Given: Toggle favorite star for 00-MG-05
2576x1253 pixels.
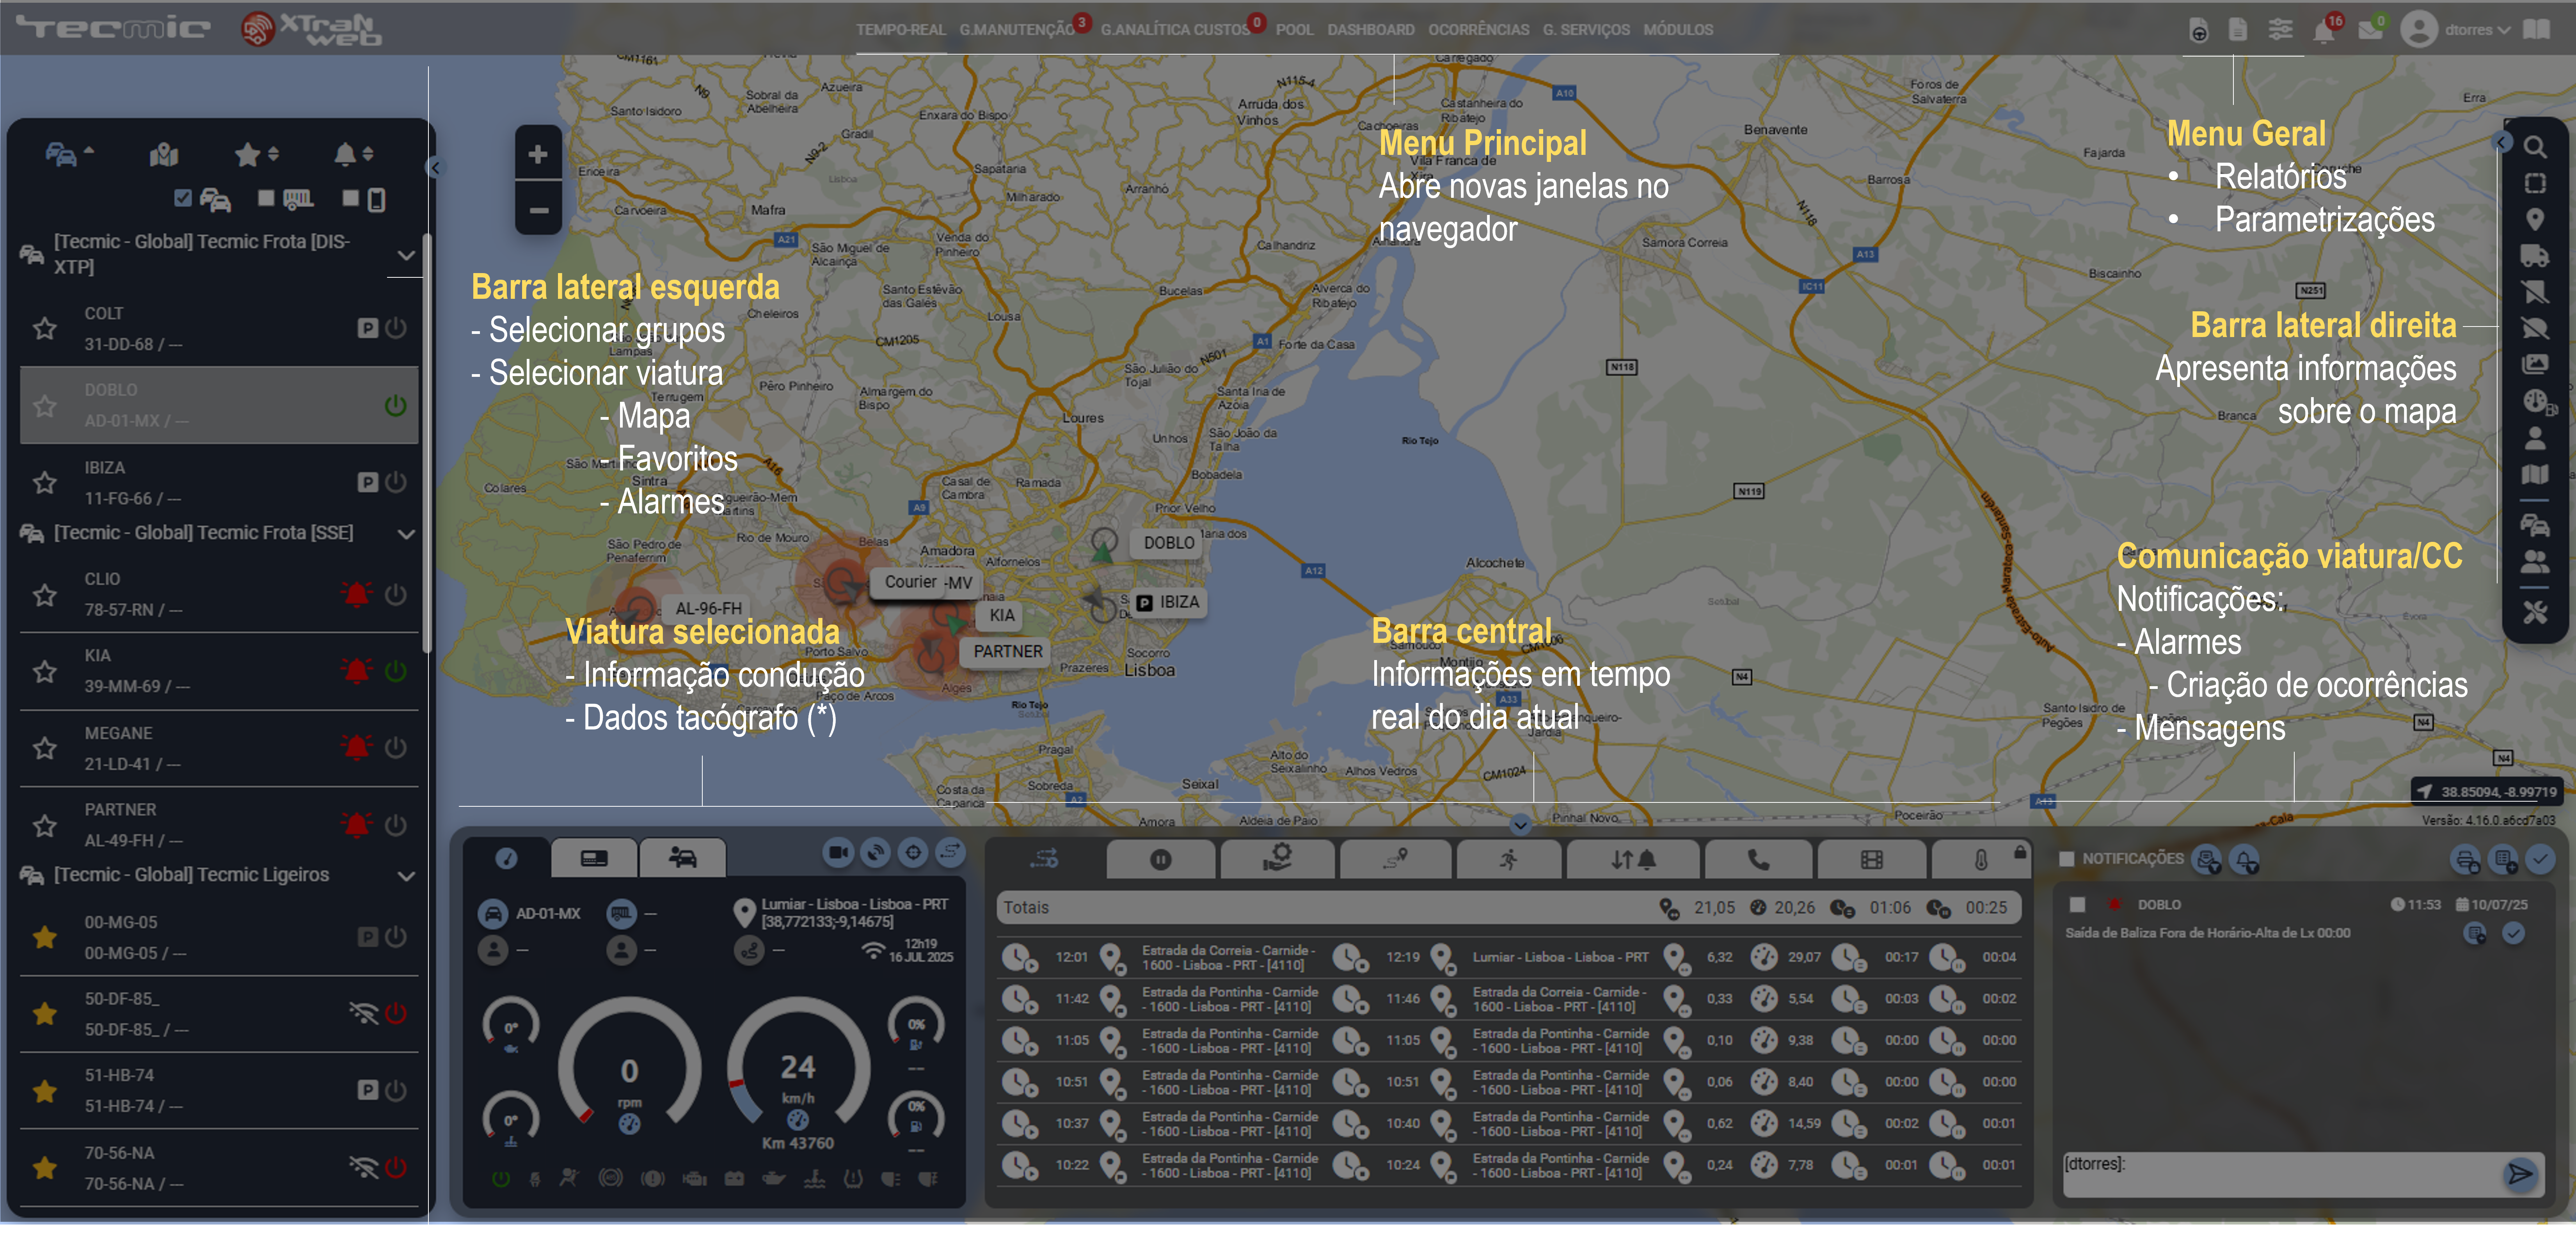Looking at the screenshot, I should coord(44,937).
